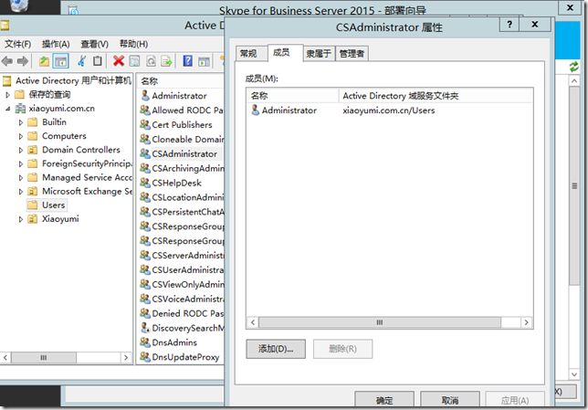
Task: Click the 添加(D)... button
Action: click(276, 349)
